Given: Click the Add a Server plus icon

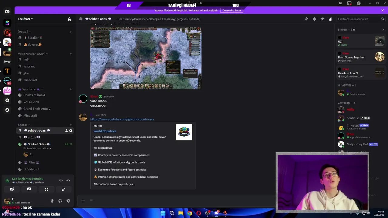Looking at the screenshot, I should (7, 100).
